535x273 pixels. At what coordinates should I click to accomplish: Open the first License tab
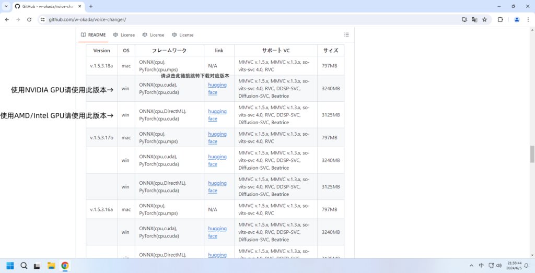coord(124,35)
